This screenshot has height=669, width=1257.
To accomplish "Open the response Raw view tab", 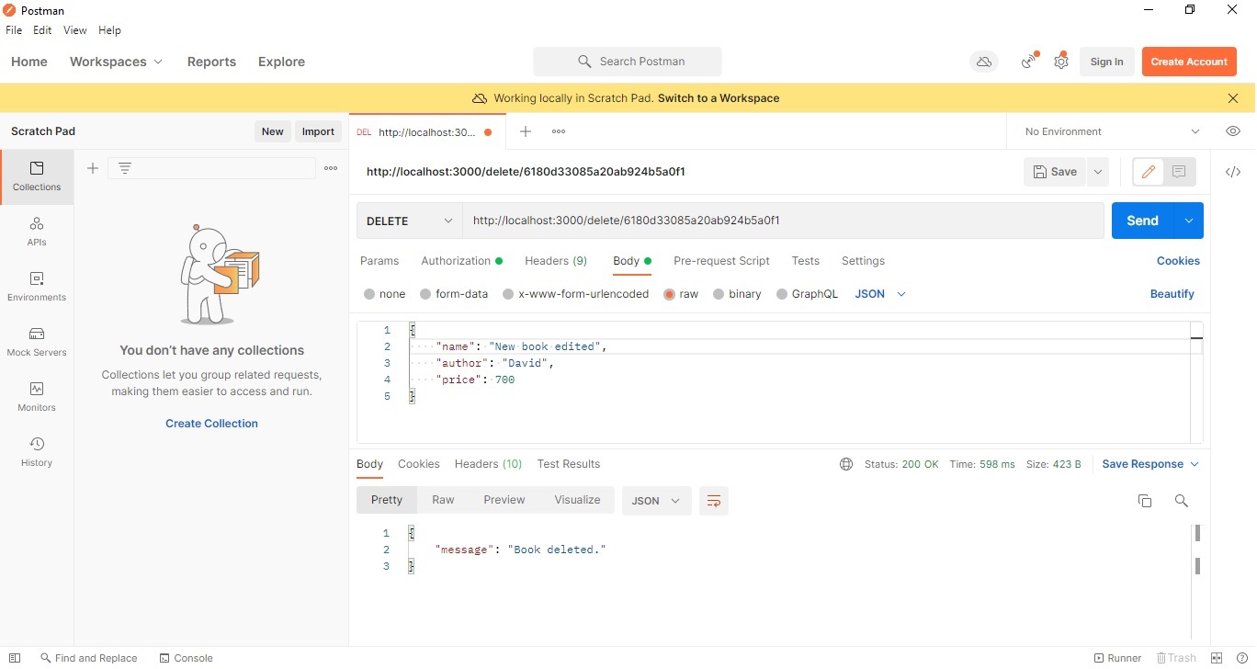I will click(x=443, y=500).
